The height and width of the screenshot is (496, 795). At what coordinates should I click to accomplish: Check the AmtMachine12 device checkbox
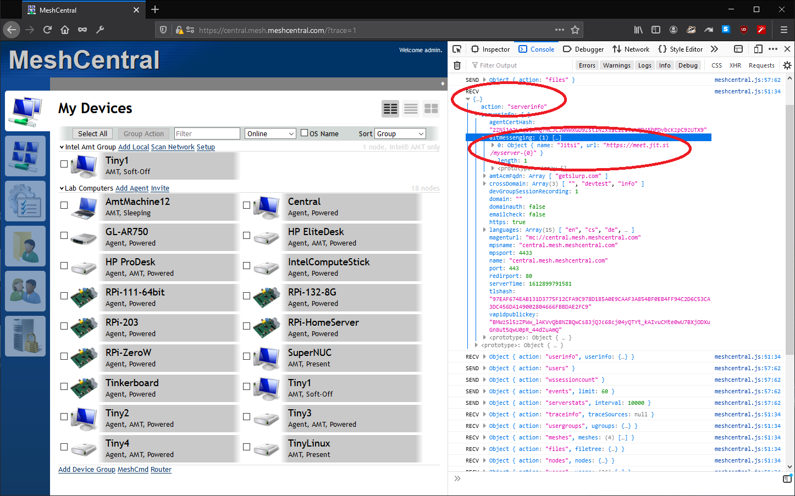click(x=64, y=205)
